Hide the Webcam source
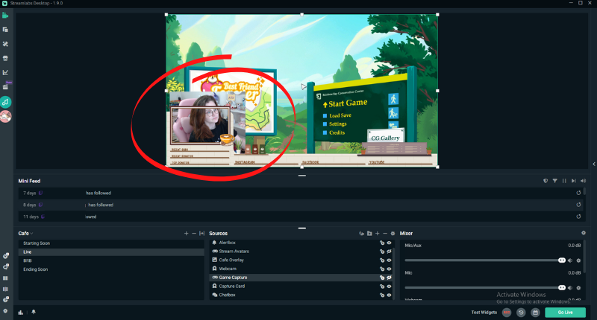The image size is (597, 320). click(389, 269)
